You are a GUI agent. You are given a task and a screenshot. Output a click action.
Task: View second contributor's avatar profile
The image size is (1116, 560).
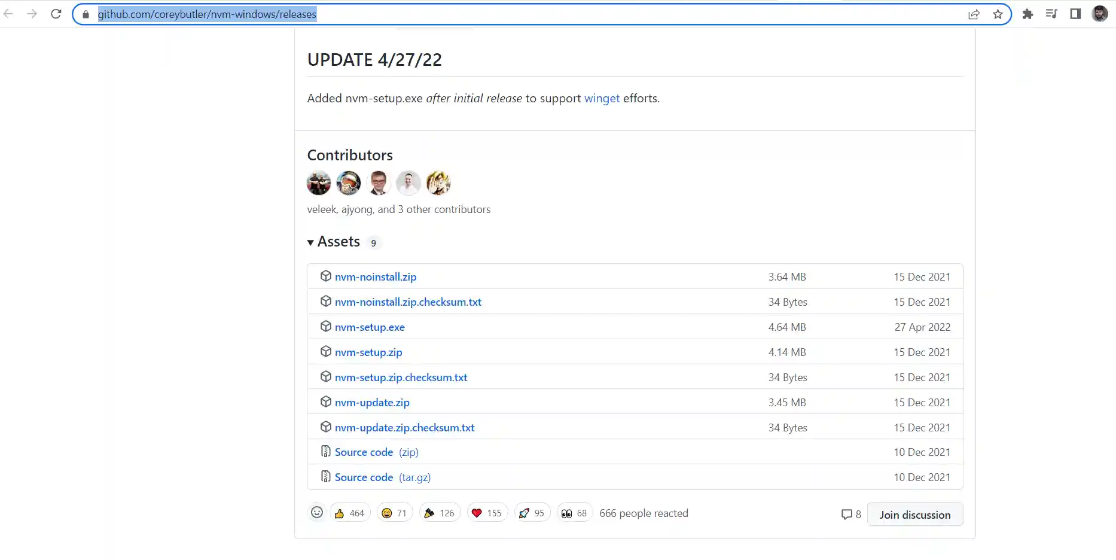(x=349, y=183)
